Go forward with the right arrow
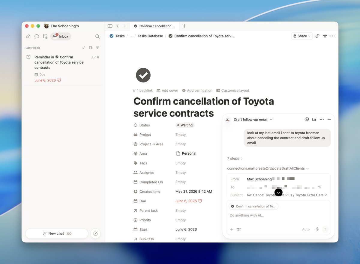Image resolution: width=360 pixels, height=264 pixels. 124,26
